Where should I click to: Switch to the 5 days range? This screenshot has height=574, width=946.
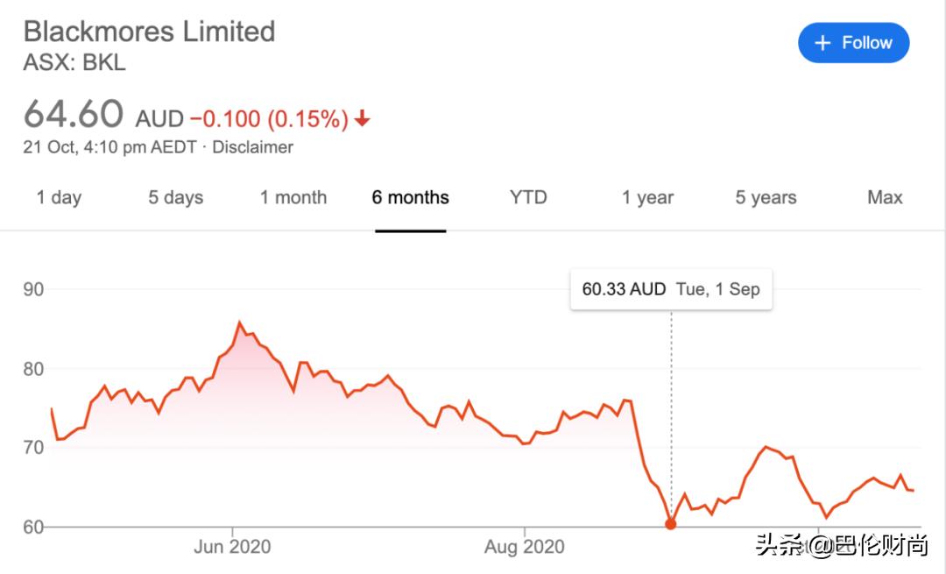tap(175, 197)
